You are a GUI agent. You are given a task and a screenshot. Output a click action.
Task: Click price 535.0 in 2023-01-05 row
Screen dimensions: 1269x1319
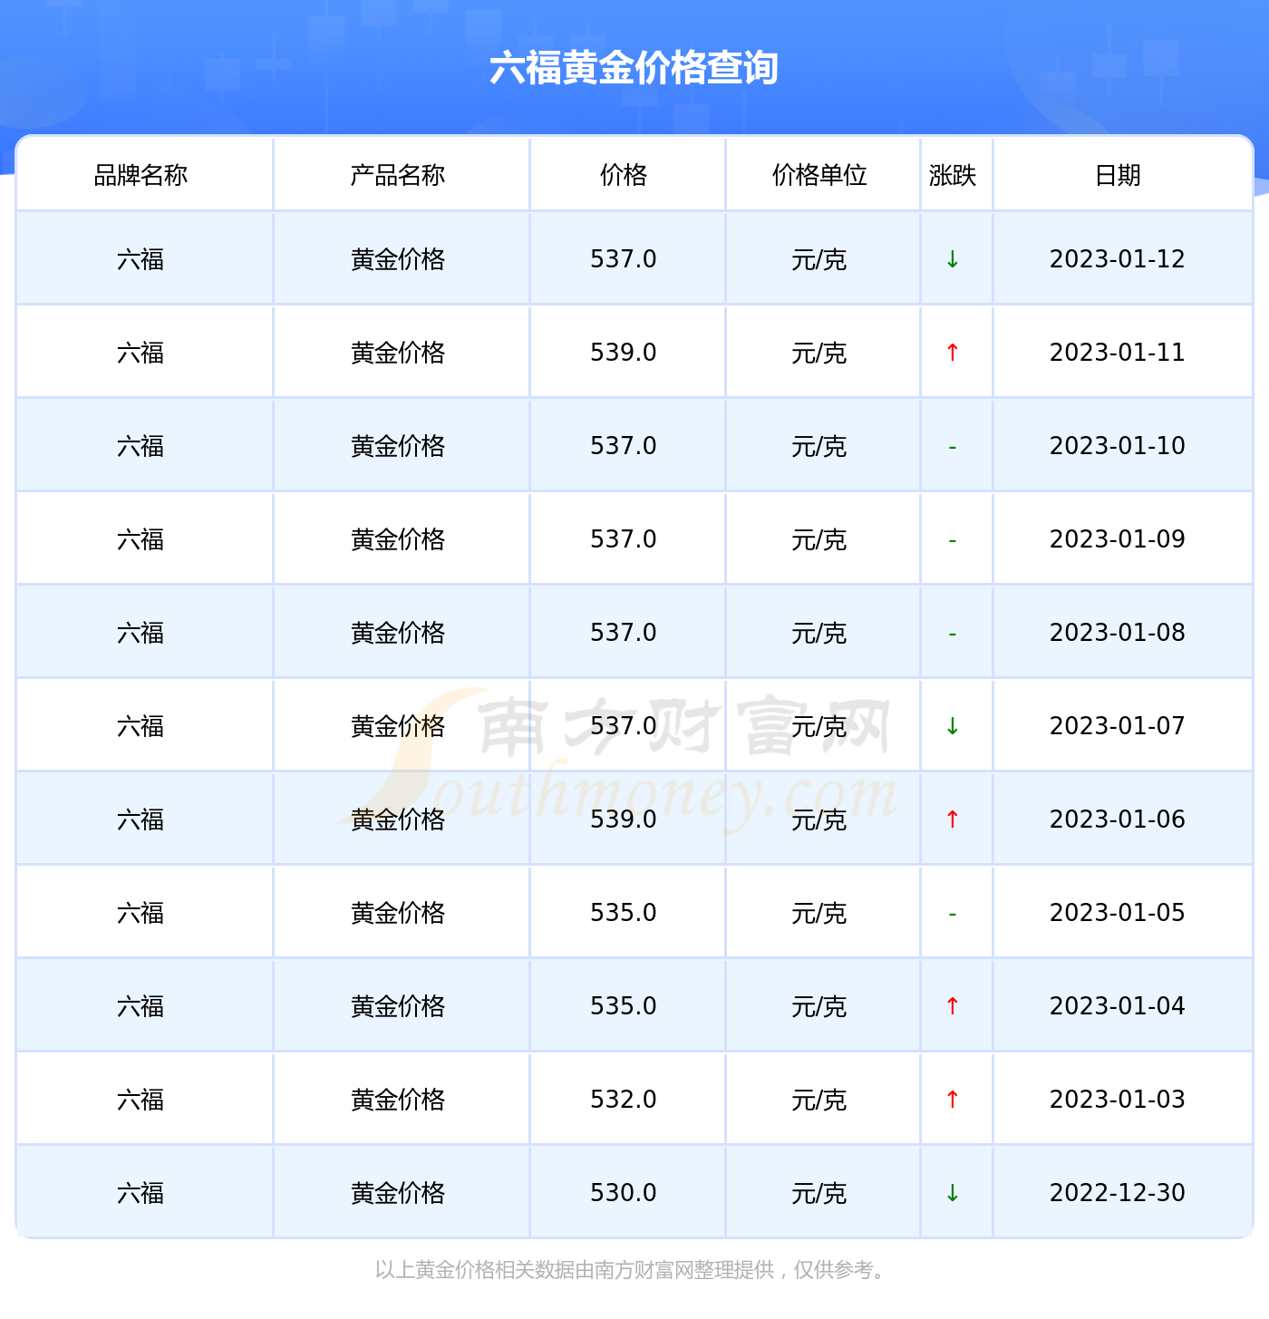(624, 913)
